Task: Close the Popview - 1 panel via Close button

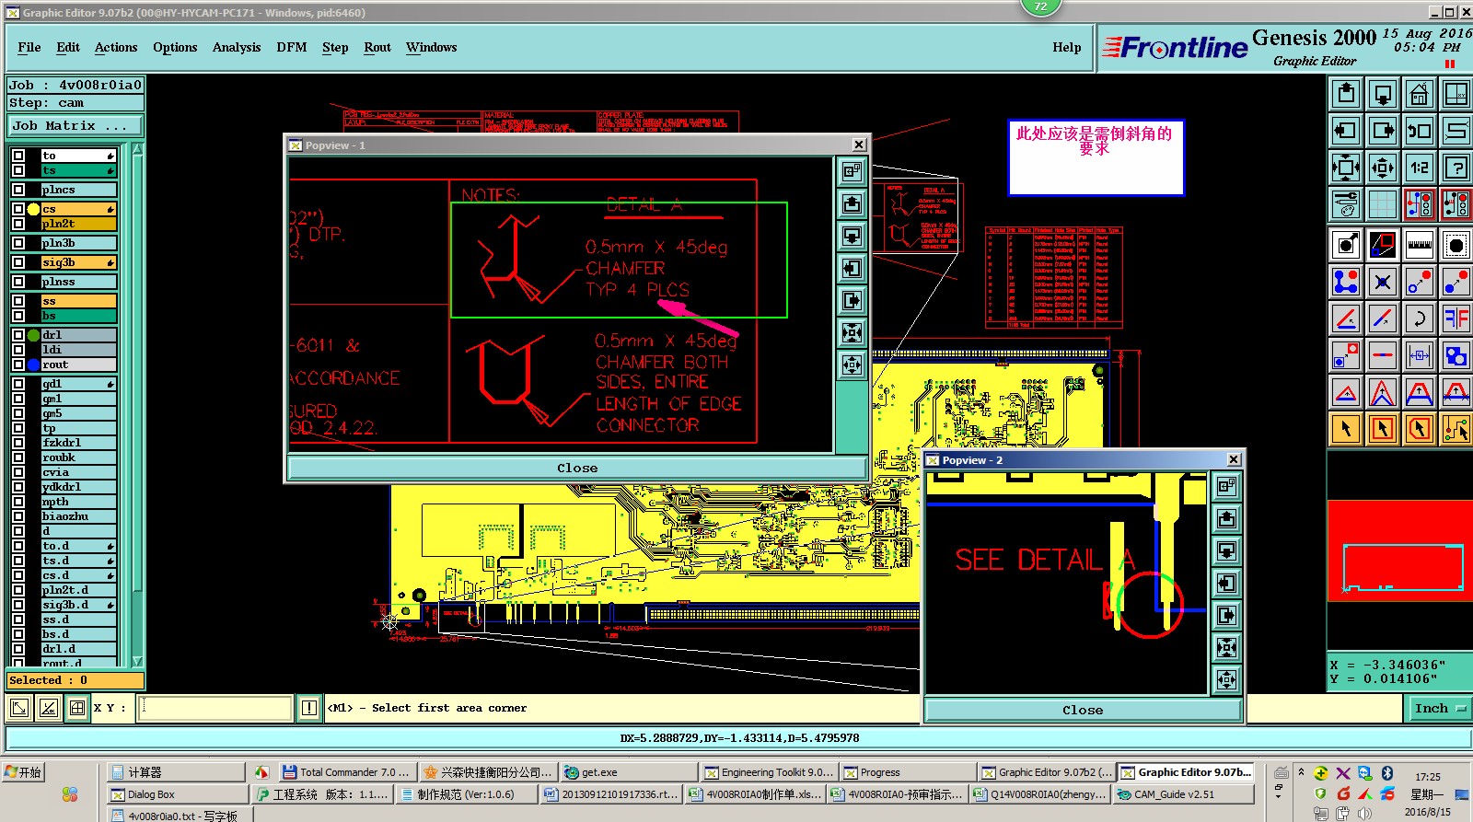Action: pos(577,468)
